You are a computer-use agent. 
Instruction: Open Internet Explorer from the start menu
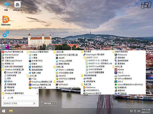[10, 55]
